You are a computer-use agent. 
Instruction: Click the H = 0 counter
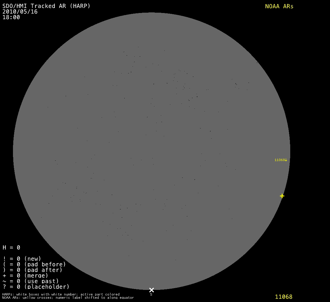[x=11, y=247]
